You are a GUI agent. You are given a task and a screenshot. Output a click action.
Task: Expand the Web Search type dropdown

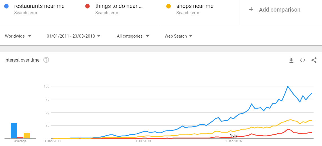coord(178,36)
